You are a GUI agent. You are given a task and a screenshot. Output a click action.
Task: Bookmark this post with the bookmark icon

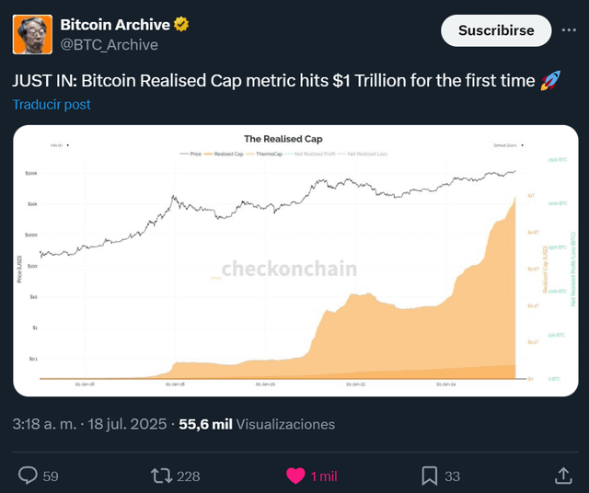430,476
